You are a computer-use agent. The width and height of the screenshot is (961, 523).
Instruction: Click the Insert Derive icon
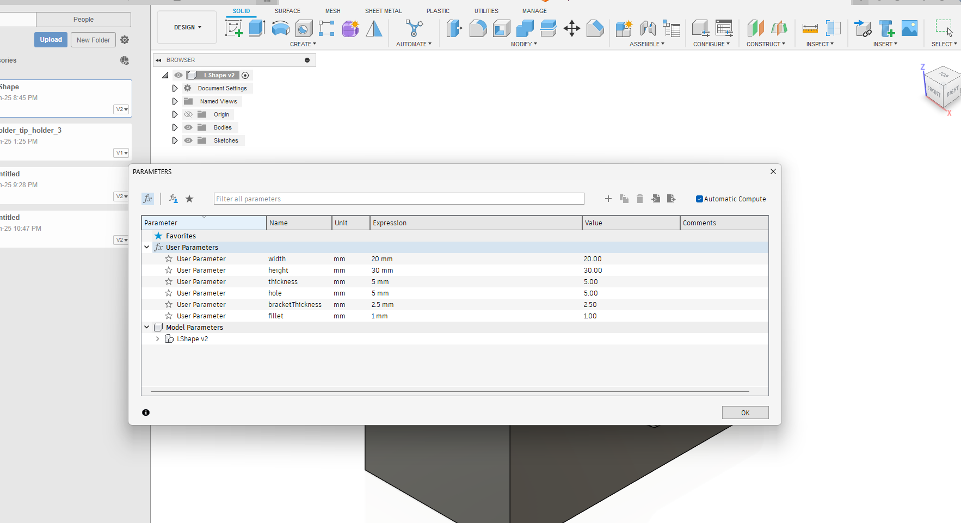pyautogui.click(x=863, y=28)
